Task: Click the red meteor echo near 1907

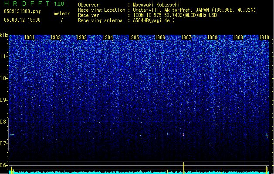Action: pos(184,134)
